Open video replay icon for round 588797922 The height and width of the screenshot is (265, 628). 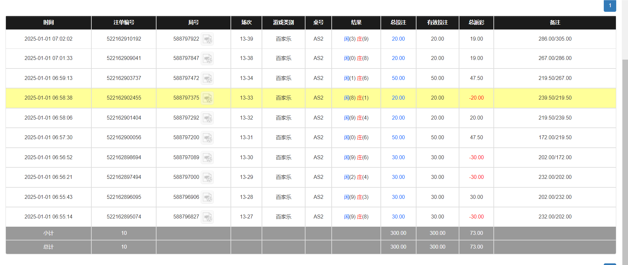[x=207, y=39]
